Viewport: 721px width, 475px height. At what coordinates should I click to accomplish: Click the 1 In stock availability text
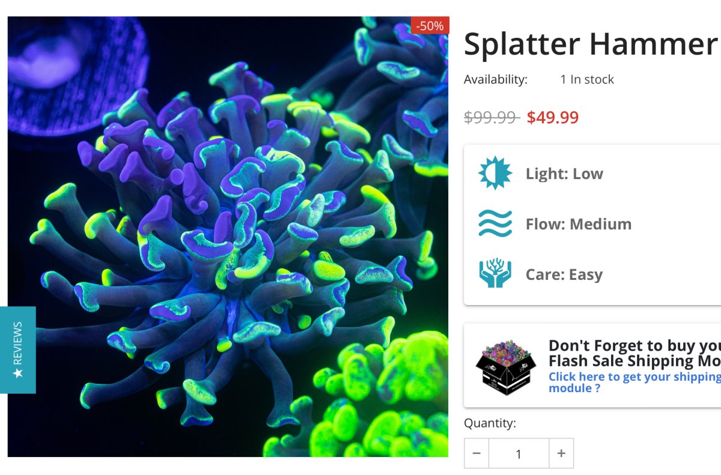[x=587, y=79]
